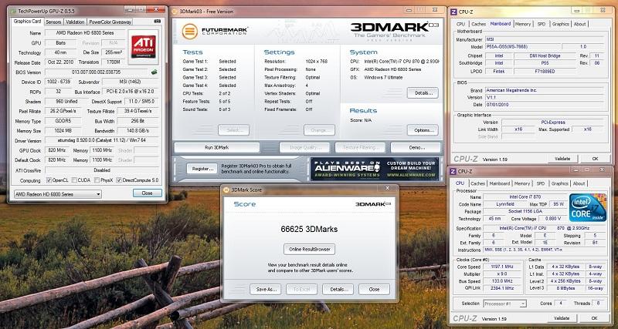The height and width of the screenshot is (329, 618).
Task: Click the Texture Filtering button
Action: point(360,147)
